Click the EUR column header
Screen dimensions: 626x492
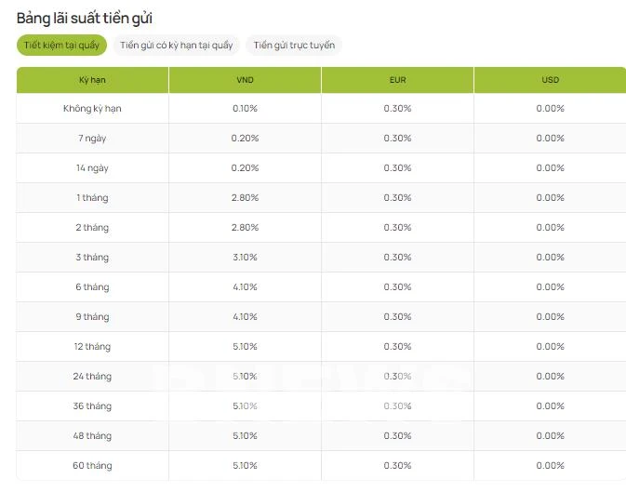pos(397,80)
